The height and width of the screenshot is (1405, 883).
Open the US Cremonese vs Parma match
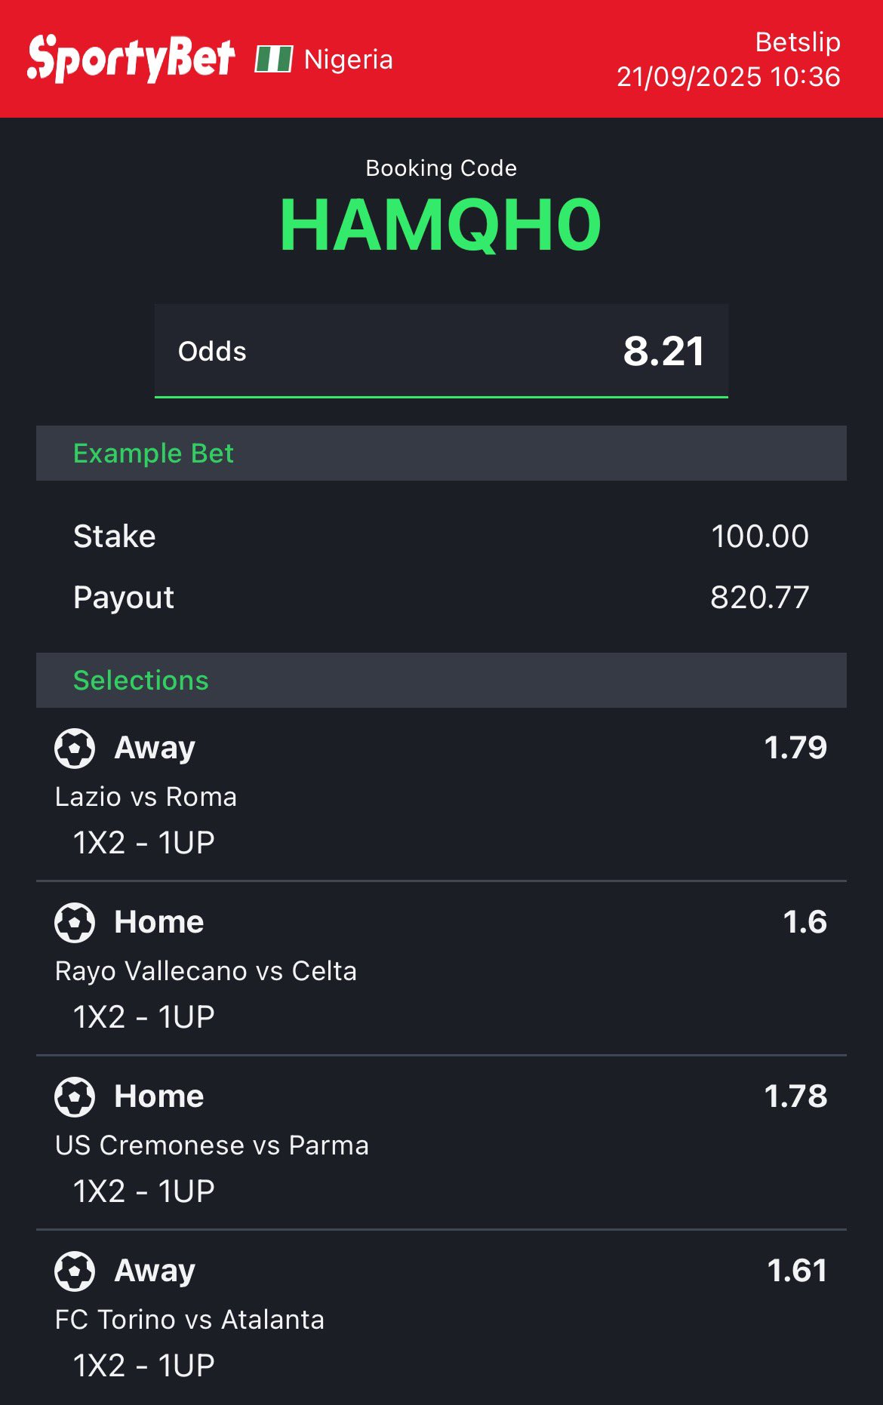(x=211, y=1145)
